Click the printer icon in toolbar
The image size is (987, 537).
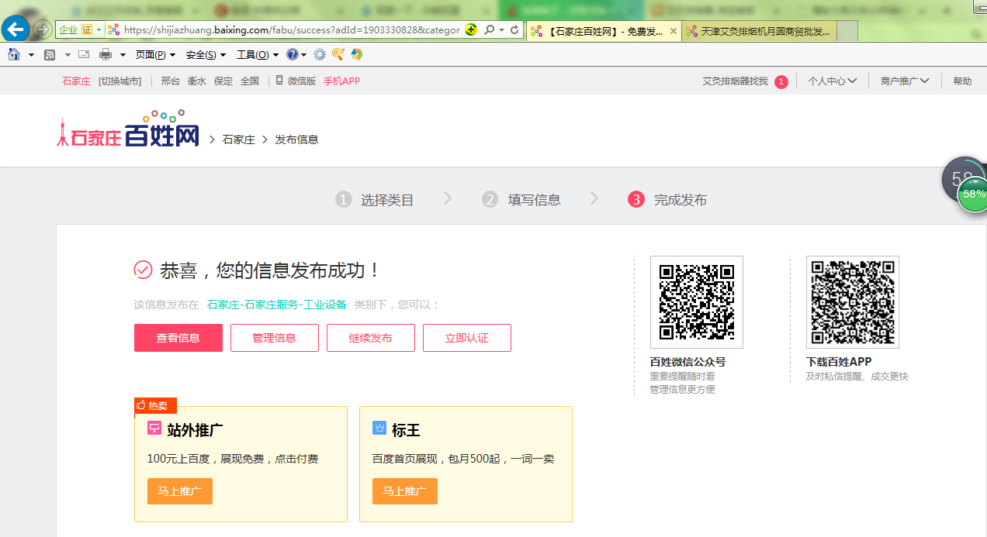coord(105,54)
